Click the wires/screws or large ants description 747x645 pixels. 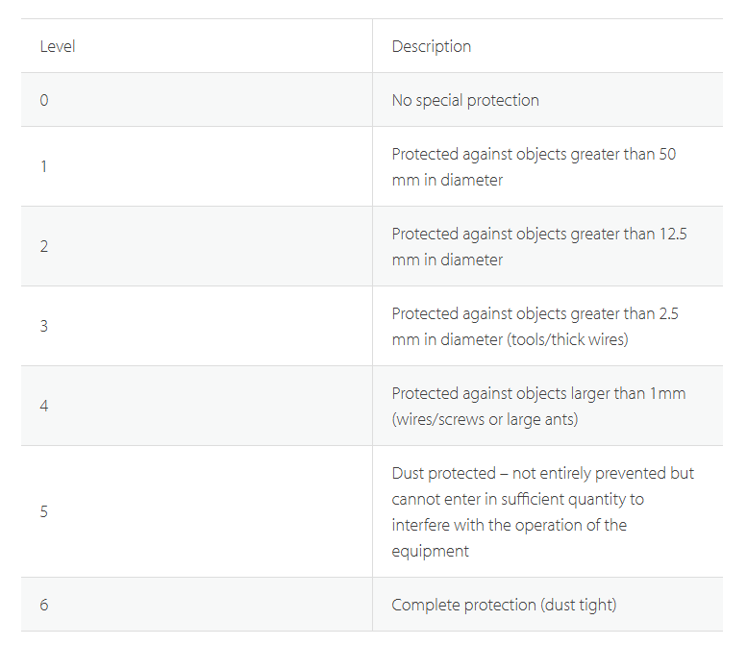tap(538, 407)
